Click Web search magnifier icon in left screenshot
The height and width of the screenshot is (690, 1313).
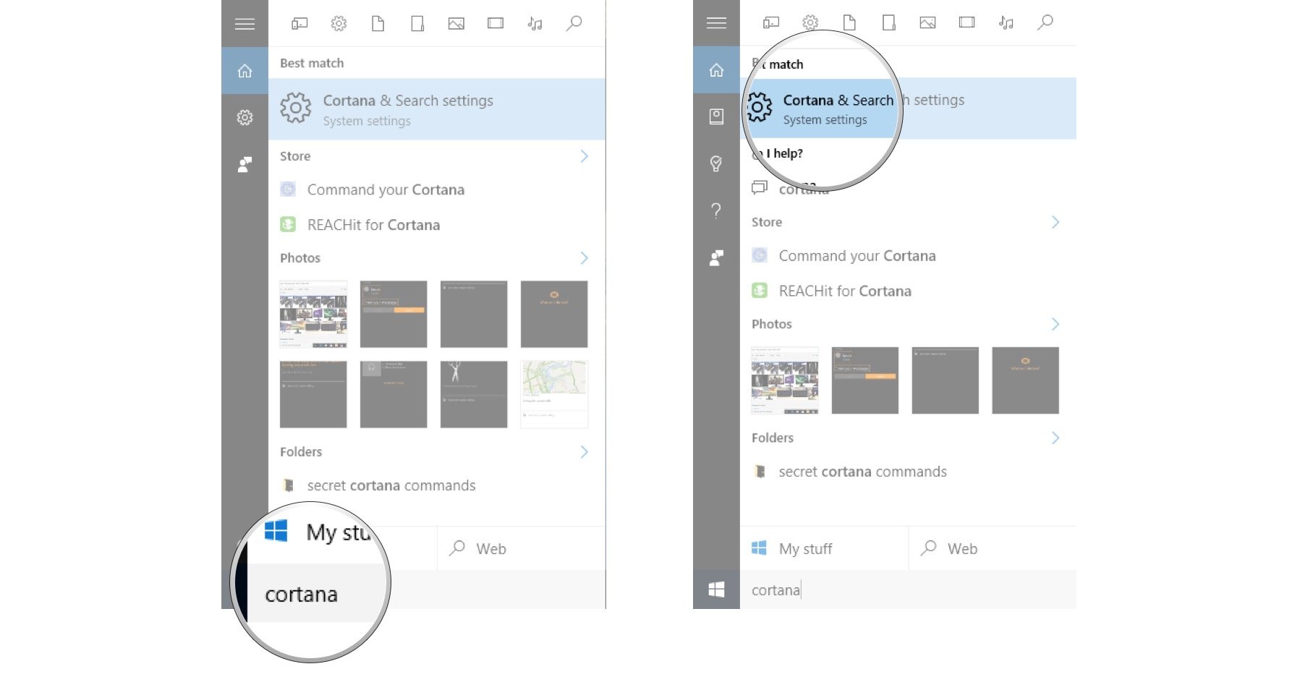click(574, 24)
